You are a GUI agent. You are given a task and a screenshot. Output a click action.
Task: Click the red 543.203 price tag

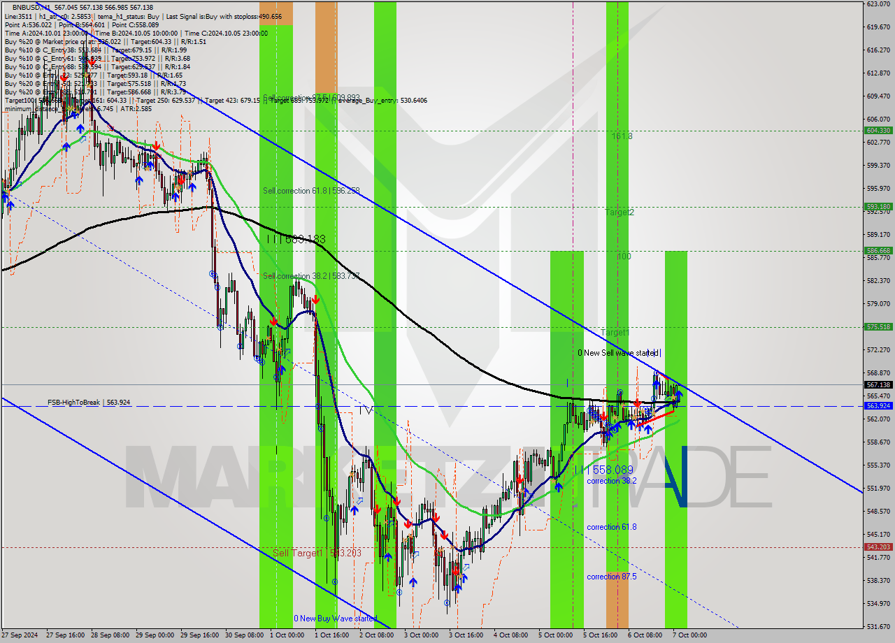click(x=878, y=547)
